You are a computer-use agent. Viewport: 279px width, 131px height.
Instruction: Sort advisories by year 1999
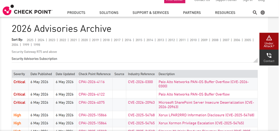[26, 45]
